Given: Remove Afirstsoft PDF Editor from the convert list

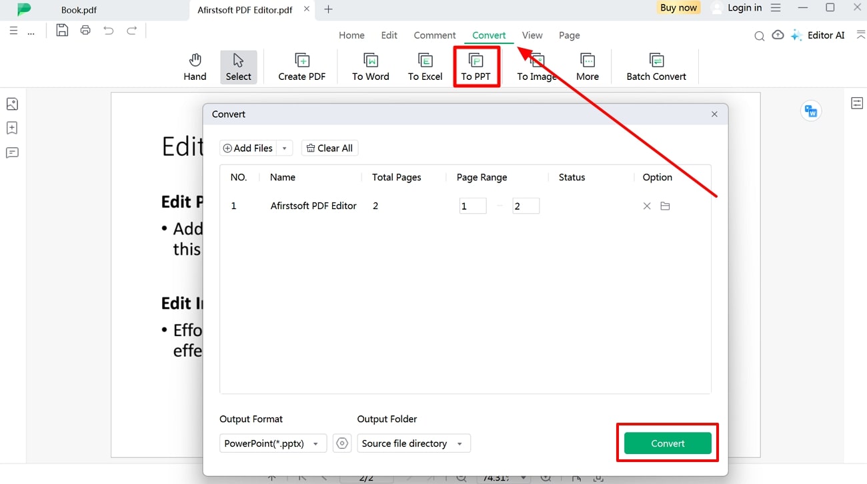Looking at the screenshot, I should pyautogui.click(x=647, y=206).
